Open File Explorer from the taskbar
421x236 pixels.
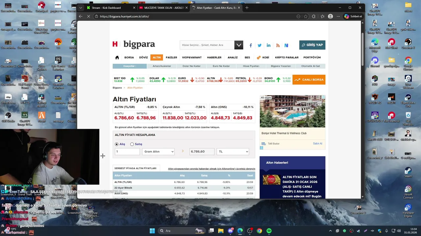click(221, 231)
